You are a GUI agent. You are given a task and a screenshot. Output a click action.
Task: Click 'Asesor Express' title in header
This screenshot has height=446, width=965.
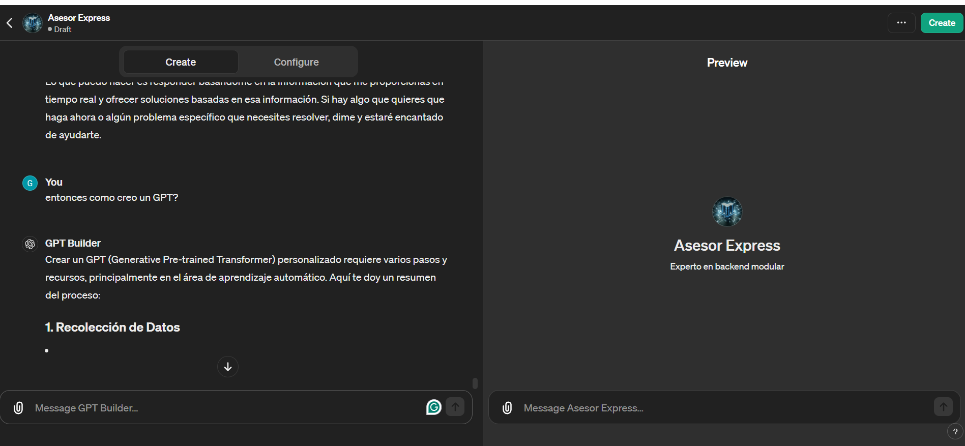(x=79, y=18)
